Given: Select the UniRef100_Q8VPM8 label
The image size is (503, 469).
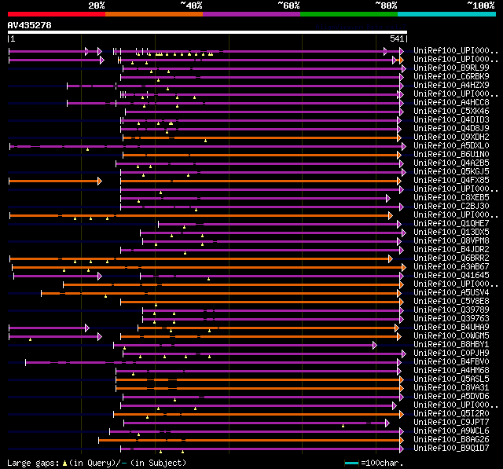Looking at the screenshot, I should [451, 241].
